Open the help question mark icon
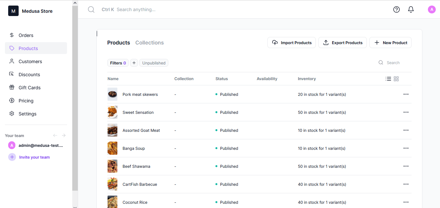Viewport: 440px width, 208px height. pos(396,9)
